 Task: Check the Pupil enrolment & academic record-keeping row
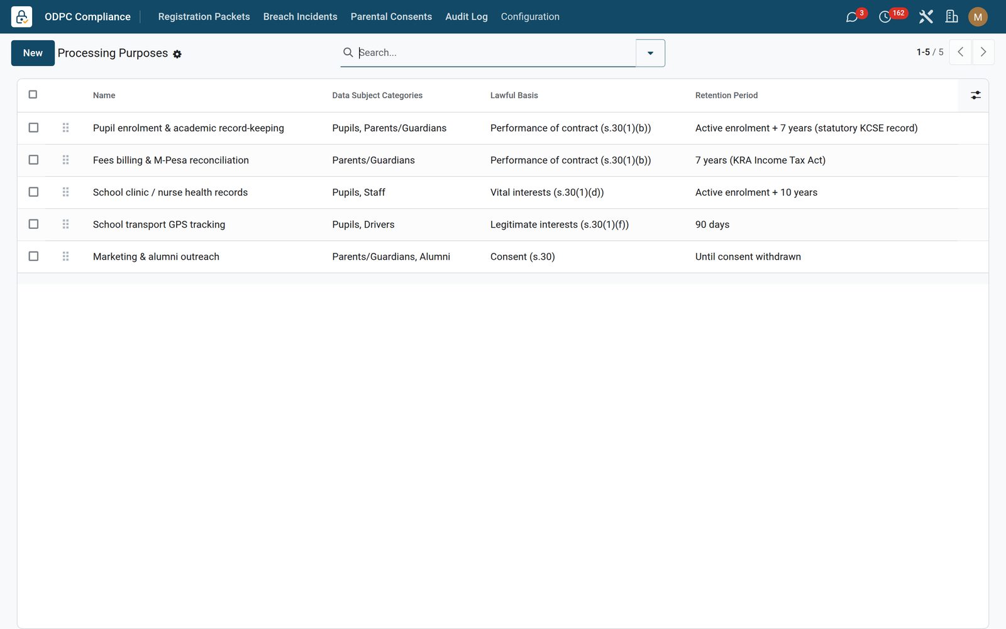33,128
